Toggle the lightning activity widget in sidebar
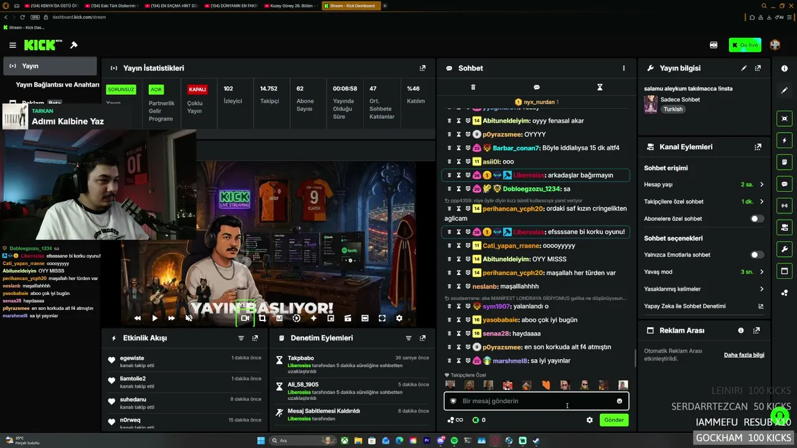The height and width of the screenshot is (448, 797). pyautogui.click(x=785, y=141)
